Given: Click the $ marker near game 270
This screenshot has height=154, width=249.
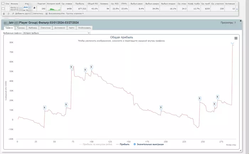Looking at the screenshot, I should coord(218,97).
